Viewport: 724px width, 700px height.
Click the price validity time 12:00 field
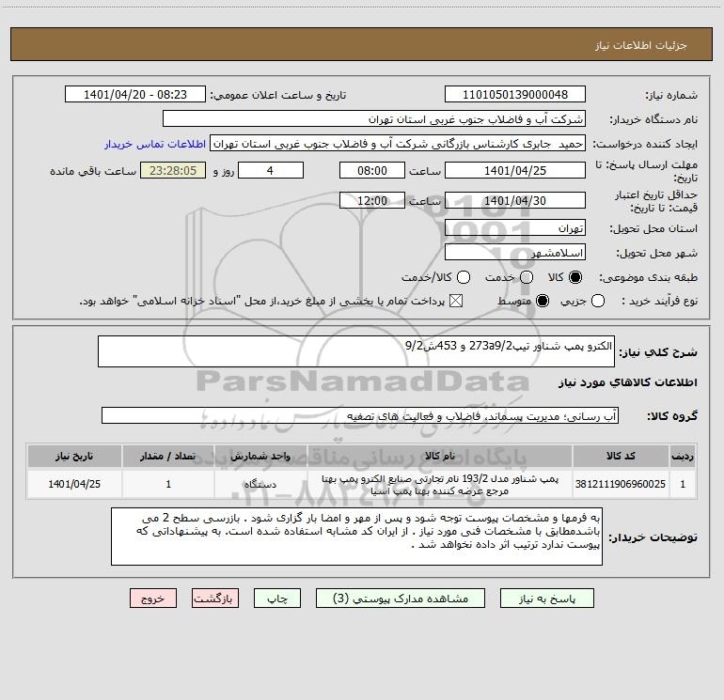371,200
